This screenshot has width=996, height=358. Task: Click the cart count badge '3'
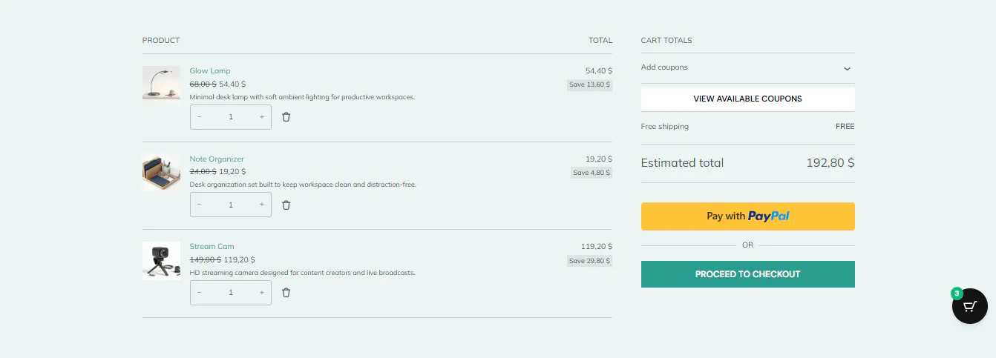(x=957, y=294)
